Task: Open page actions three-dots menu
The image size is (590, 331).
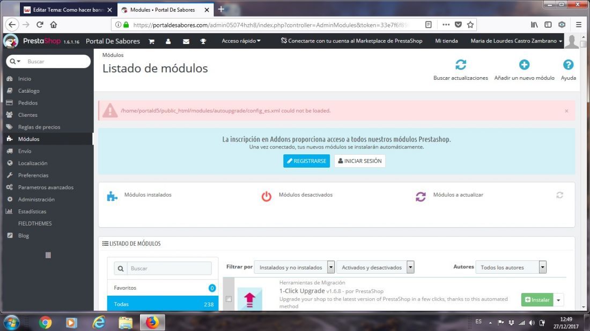Action: tap(446, 25)
